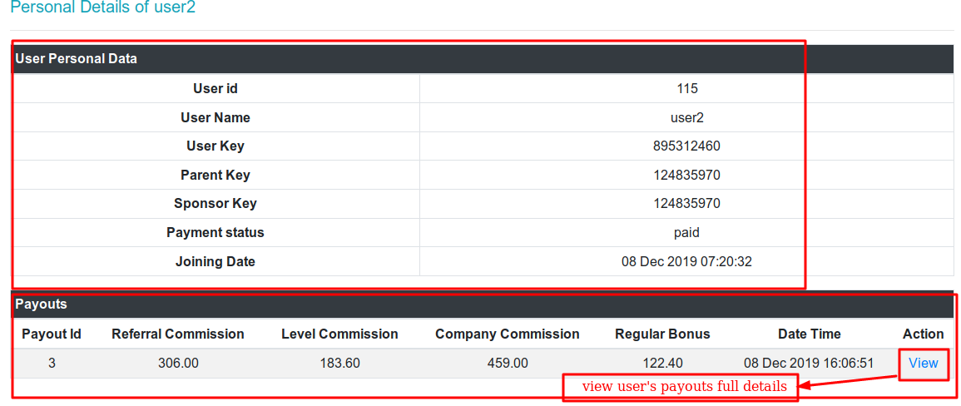Click the Action column header
Screen dimensions: 961x406
pyautogui.click(x=923, y=334)
